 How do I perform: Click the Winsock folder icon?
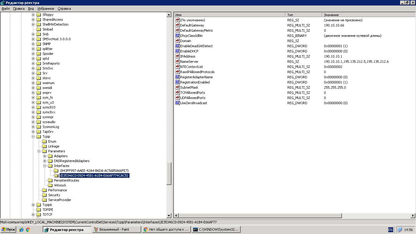[50, 185]
